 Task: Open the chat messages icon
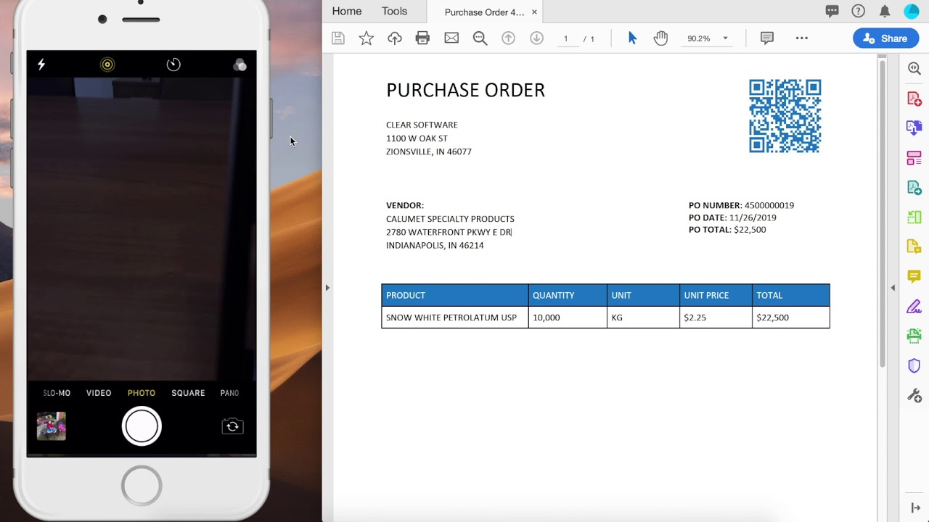tap(832, 11)
